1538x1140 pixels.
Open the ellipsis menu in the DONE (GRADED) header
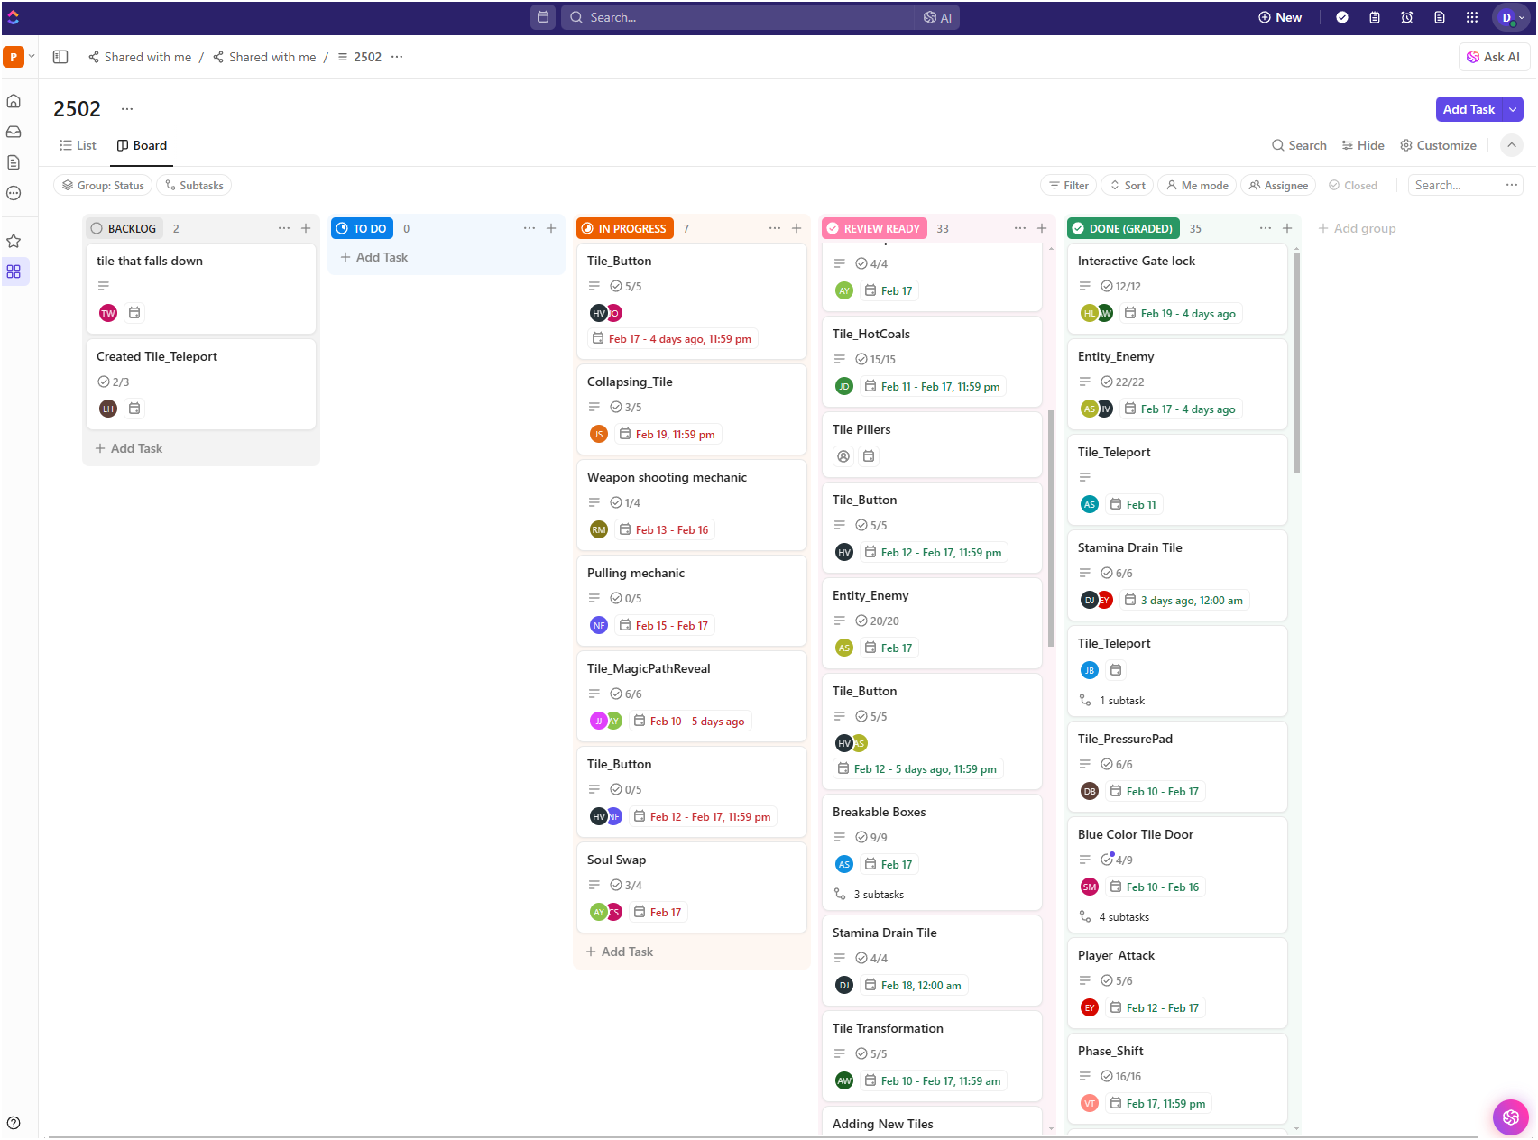pos(1266,228)
